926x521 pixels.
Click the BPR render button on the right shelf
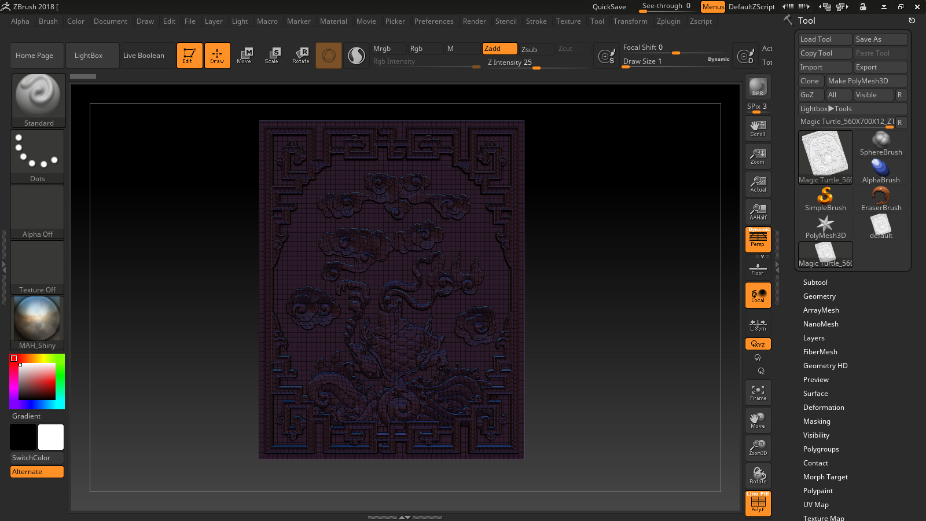point(757,88)
